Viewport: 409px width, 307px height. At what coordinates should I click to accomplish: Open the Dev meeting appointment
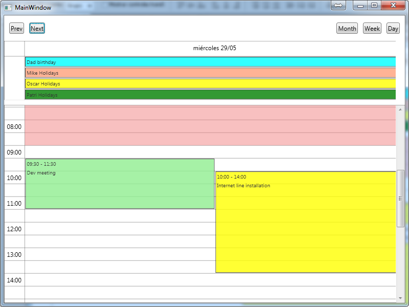(120, 184)
